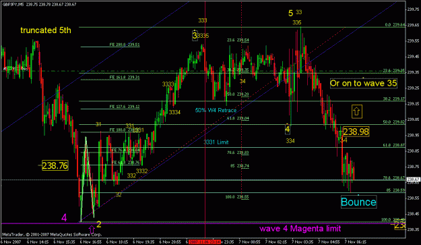Click the 238.45 price axis value
Screen dimensions: 421x245
pos(414,214)
